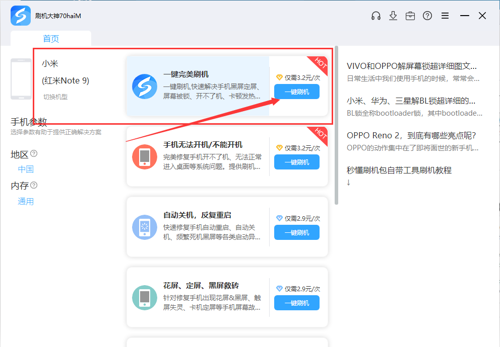Click 切换机型 to change phone model
The height and width of the screenshot is (347, 500).
55,97
